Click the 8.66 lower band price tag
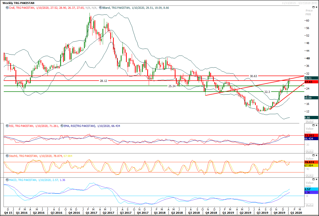Screen dimensions: 319x216 (311, 117)
